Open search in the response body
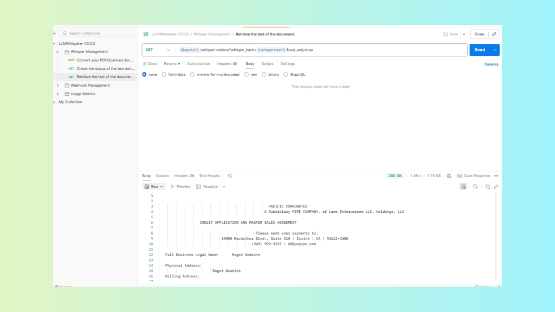The height and width of the screenshot is (312, 555). coord(475,186)
